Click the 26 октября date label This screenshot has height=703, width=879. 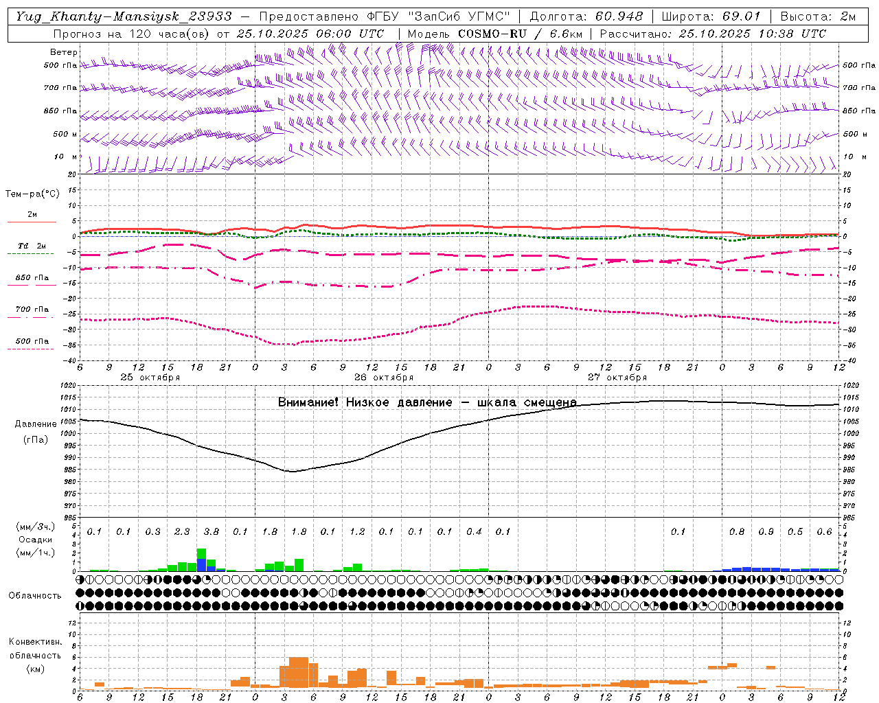click(x=384, y=378)
